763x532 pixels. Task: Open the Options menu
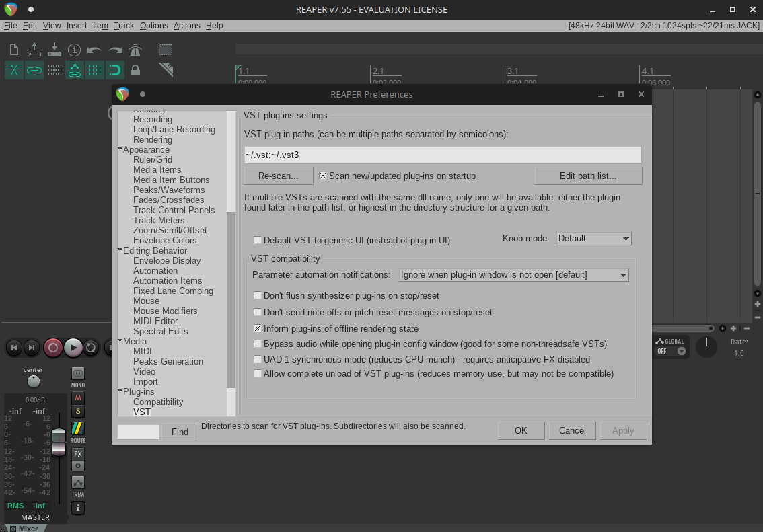click(154, 26)
